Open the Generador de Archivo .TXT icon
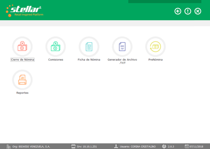210x149 pixels. point(122,47)
